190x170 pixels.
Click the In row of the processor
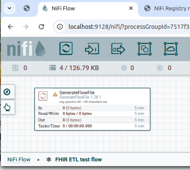coord(92,108)
